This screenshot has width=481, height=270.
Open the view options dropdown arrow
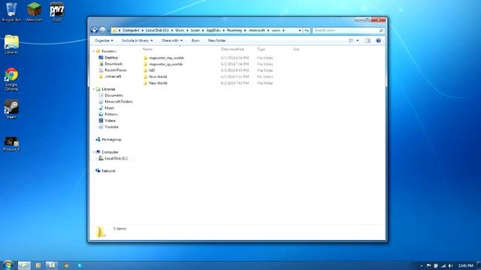point(358,40)
